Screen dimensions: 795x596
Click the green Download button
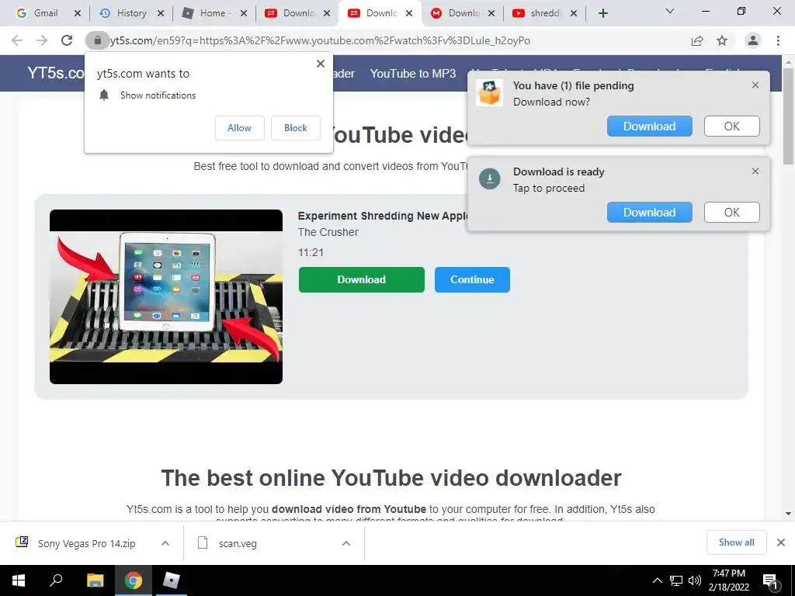pos(362,279)
